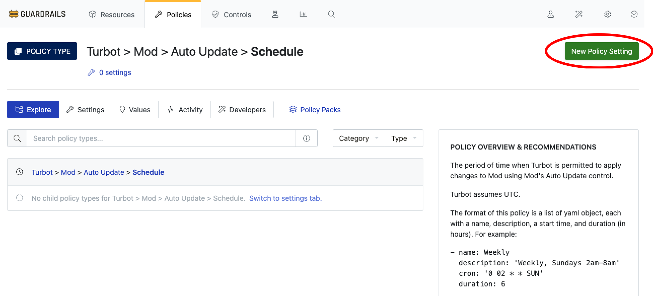This screenshot has width=653, height=296.
Task: Click the clock icon beside the Turbot breadcrumb row
Action: [x=20, y=172]
